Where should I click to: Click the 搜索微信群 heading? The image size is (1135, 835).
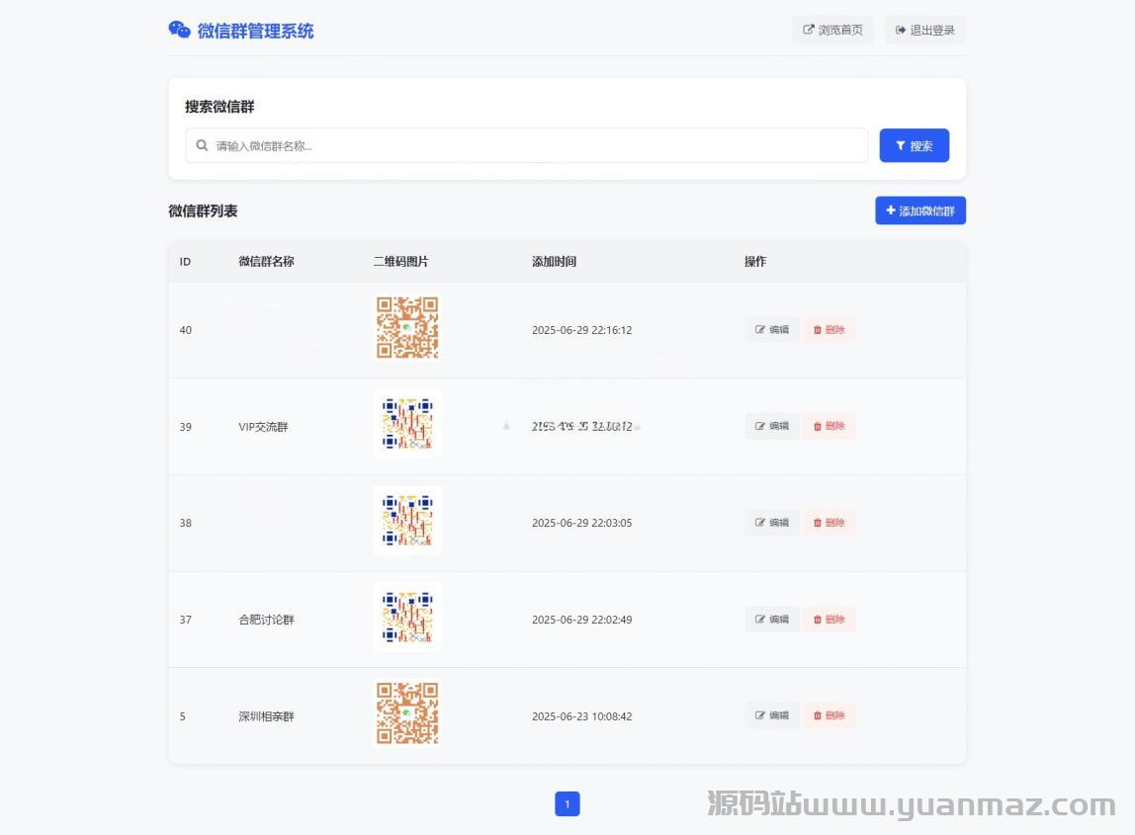[219, 107]
